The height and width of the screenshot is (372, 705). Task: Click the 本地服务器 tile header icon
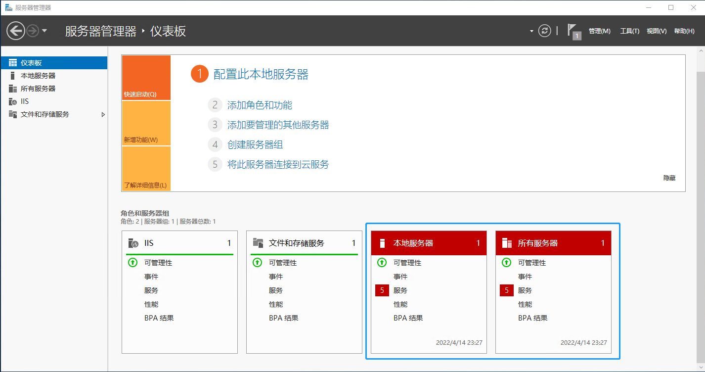382,243
